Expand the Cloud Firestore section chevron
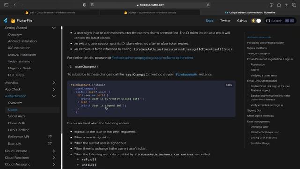This screenshot has height=169, width=300. coord(54,151)
